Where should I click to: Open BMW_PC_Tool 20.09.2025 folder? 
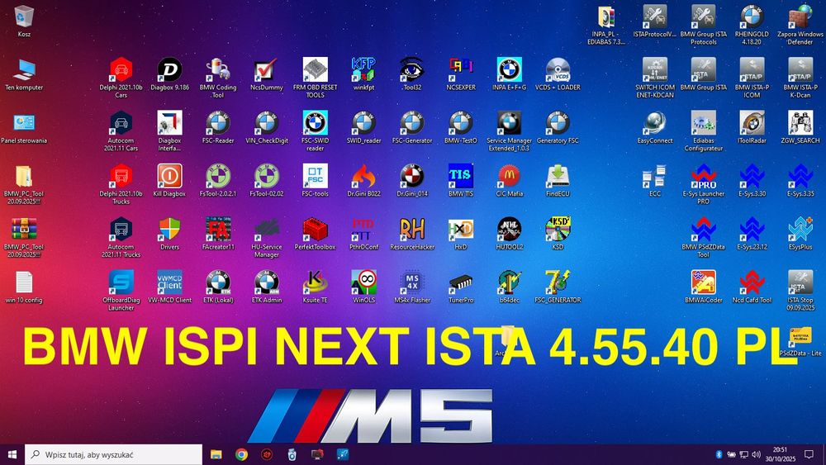24,176
